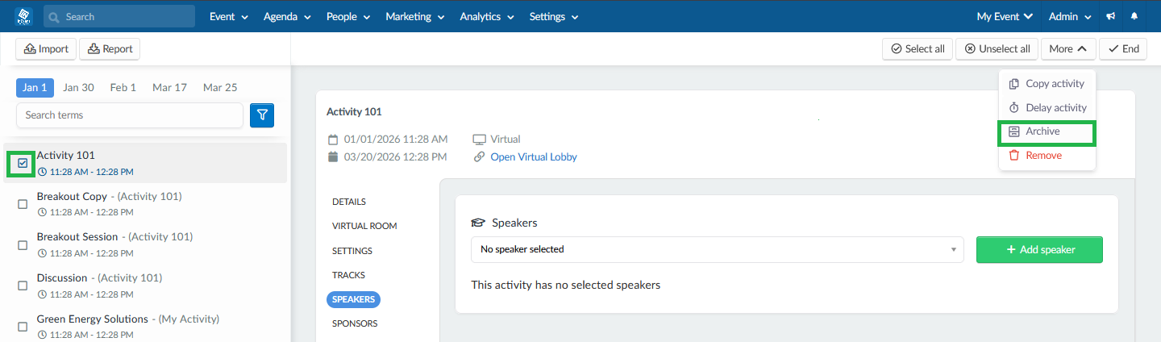This screenshot has height=342, width=1161.
Task: Open the Settings dropdown menu
Action: [553, 16]
